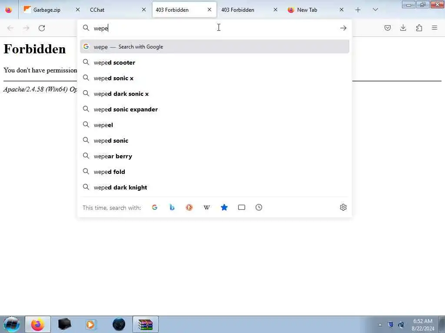445x333 pixels.
Task: Select the 'weped fold' suggestion
Action: coord(215,172)
